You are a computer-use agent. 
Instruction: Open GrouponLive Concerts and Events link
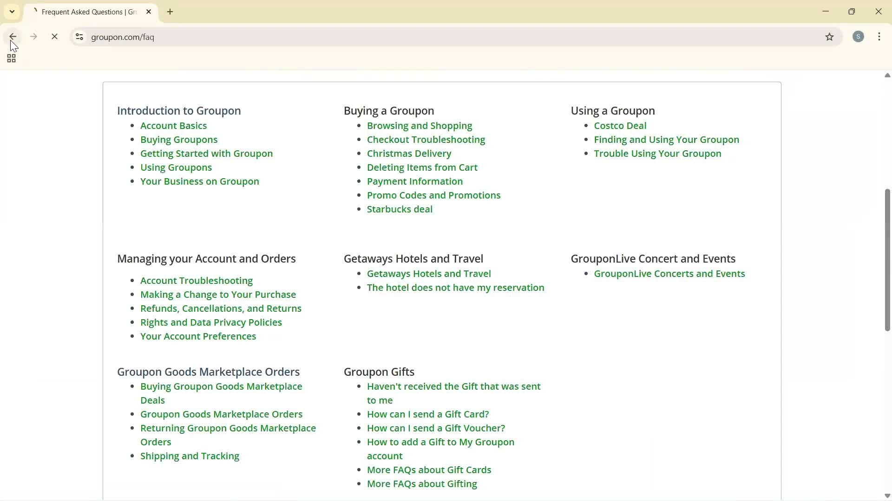pos(669,274)
